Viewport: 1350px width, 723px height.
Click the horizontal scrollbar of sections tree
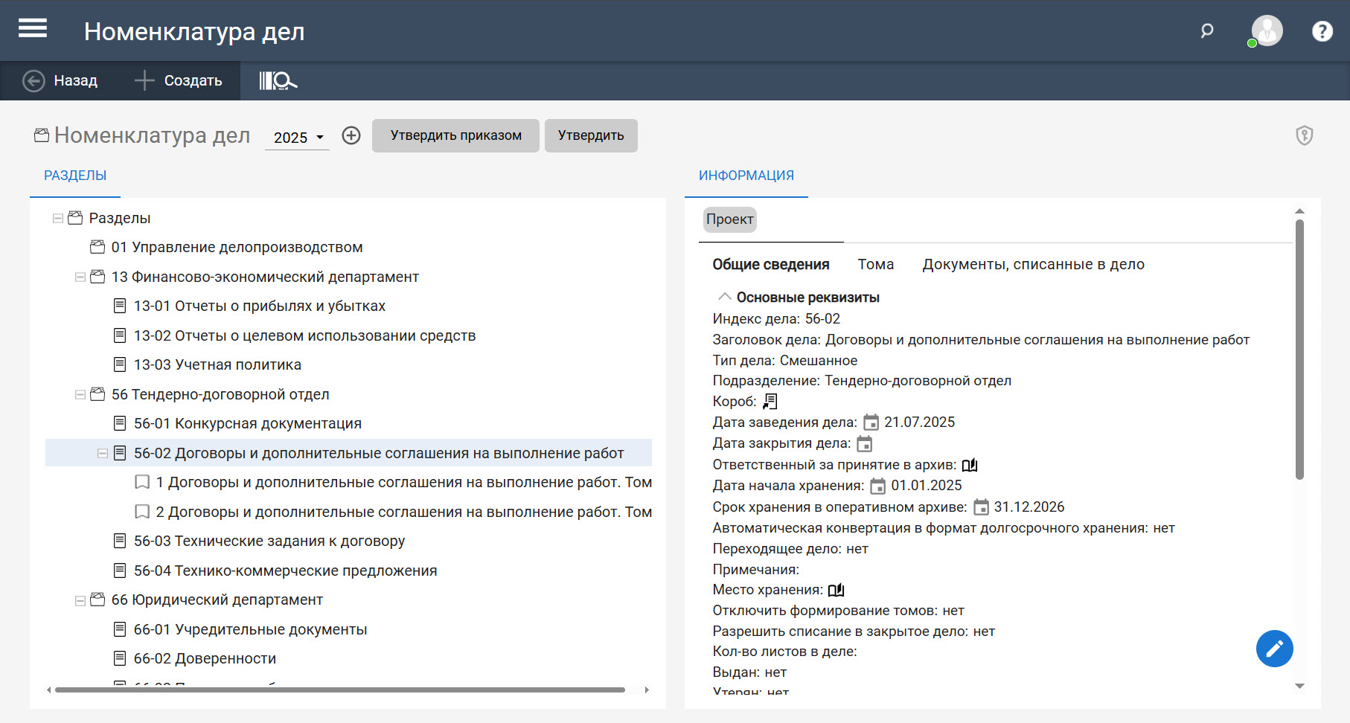point(339,690)
